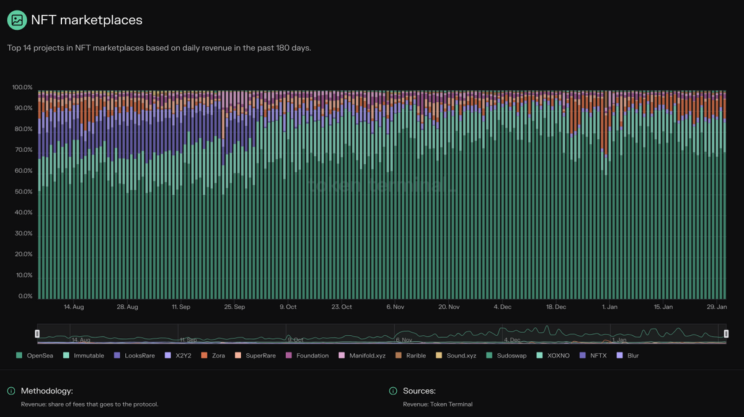
Task: Click 'Revenue: share of fees' description text
Action: [89, 404]
